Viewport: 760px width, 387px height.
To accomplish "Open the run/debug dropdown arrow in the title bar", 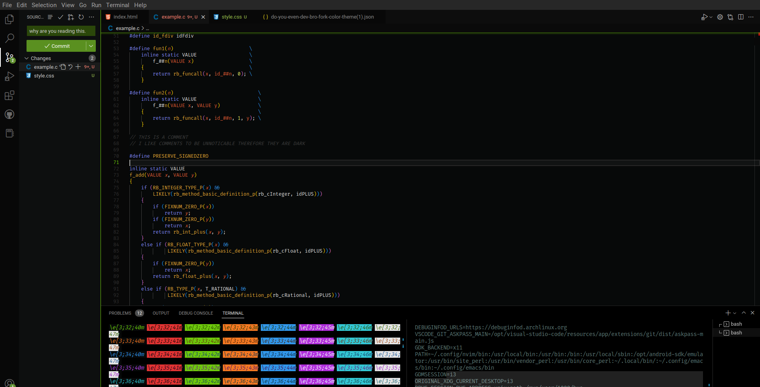I will point(711,17).
